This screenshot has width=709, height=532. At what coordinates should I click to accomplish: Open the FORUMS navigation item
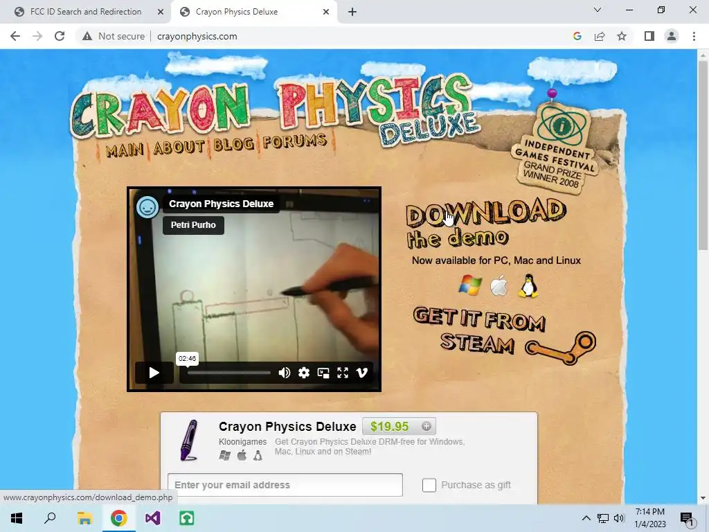[295, 141]
